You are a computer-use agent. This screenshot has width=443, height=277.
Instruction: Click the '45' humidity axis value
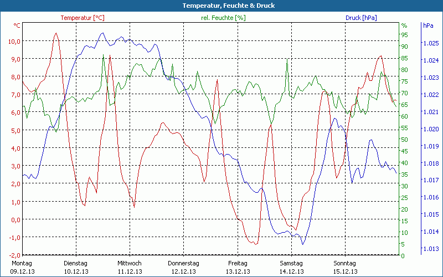tap(405, 151)
